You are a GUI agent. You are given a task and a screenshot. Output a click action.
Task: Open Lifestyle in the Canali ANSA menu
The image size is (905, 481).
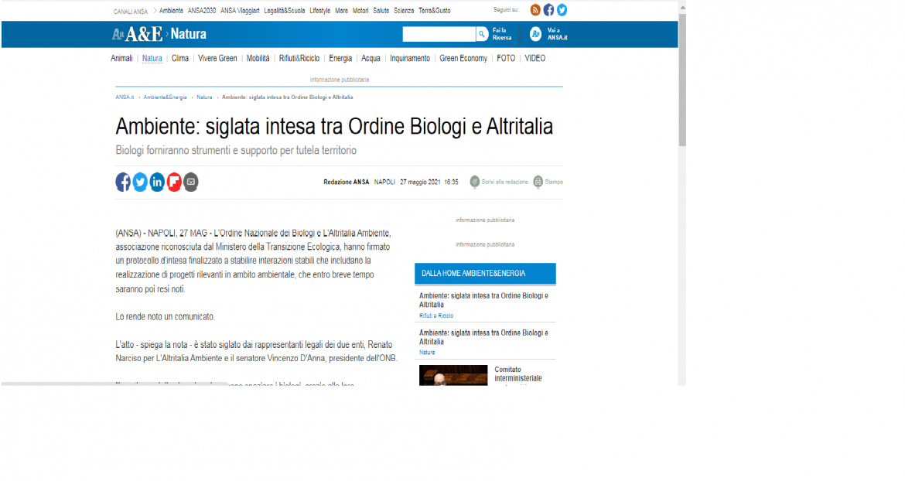pos(319,11)
